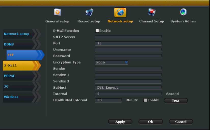Enable the E-Mail Function checkbox
The width and height of the screenshot is (210, 130).
(97, 31)
